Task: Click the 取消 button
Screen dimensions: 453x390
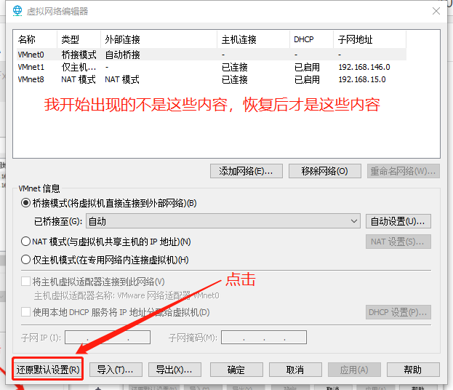Action: coord(295,370)
